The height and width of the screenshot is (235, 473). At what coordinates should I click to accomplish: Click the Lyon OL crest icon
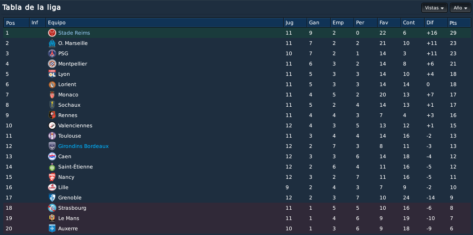point(52,74)
